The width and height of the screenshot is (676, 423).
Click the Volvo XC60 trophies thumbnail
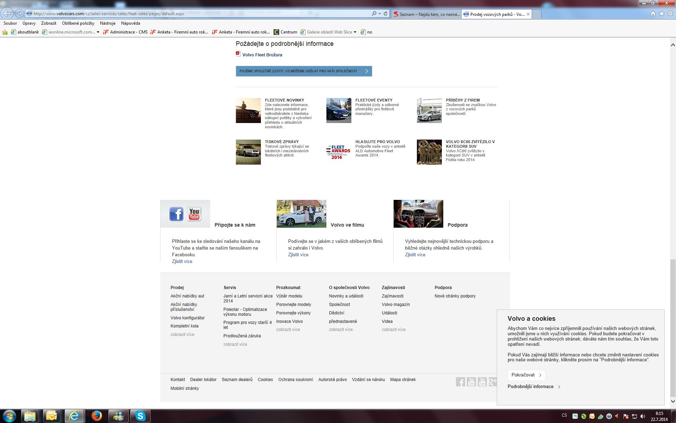coord(429,152)
